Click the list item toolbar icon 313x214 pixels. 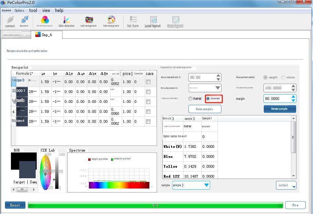(x=133, y=20)
